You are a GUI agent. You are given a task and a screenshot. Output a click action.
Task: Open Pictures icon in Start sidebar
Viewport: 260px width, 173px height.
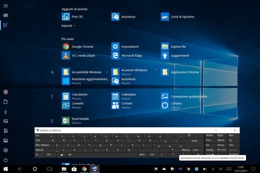pyautogui.click(x=6, y=121)
